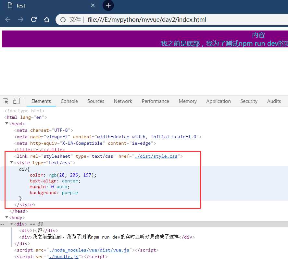Follow the ./bundle.js script link
The height and width of the screenshot is (259, 288).
(x=63, y=256)
